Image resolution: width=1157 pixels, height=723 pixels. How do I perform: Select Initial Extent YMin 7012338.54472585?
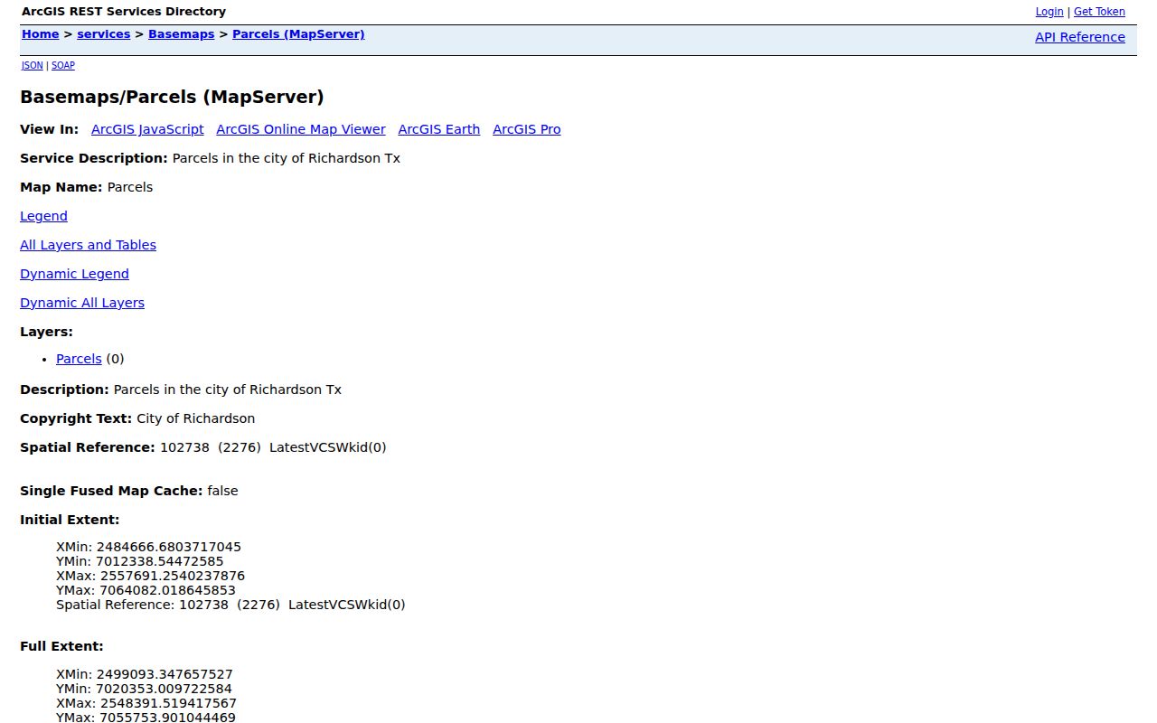pos(140,561)
